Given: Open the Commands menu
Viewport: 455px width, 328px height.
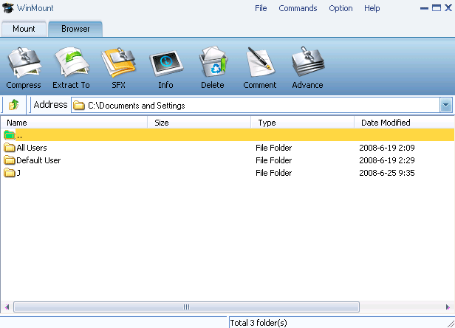Looking at the screenshot, I should point(298,8).
